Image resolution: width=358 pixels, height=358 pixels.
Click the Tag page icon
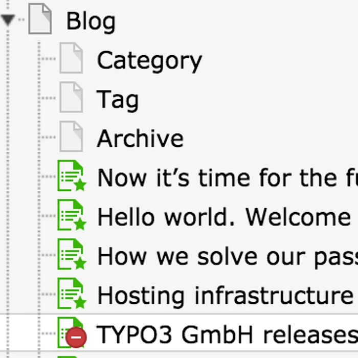(x=71, y=98)
